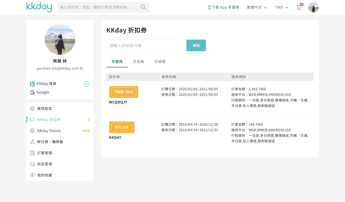
Task: Click the 下載 App 享優惠 link
Action: tap(224, 7)
